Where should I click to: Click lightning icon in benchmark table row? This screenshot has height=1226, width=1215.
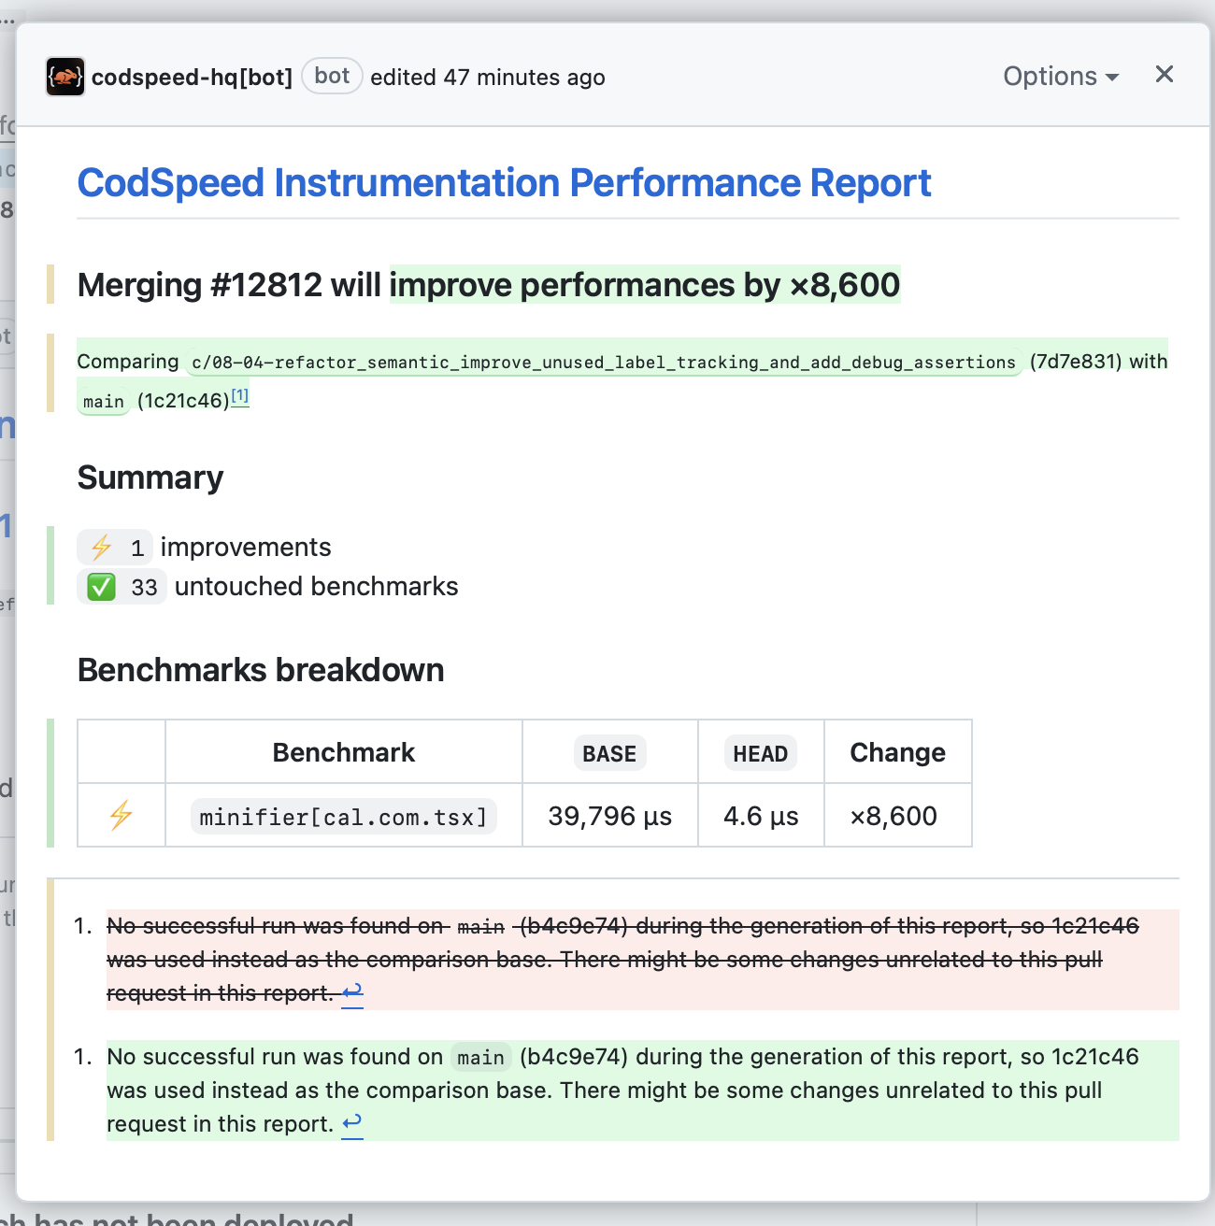(121, 816)
